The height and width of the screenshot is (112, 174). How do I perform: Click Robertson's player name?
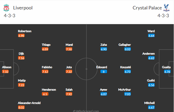pos(25,31)
